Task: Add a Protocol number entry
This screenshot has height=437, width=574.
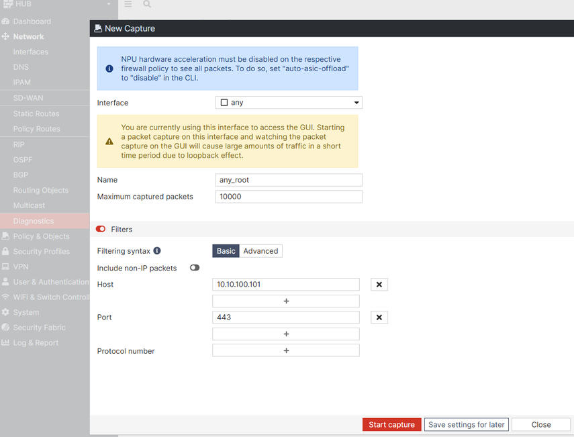Action: tap(286, 350)
